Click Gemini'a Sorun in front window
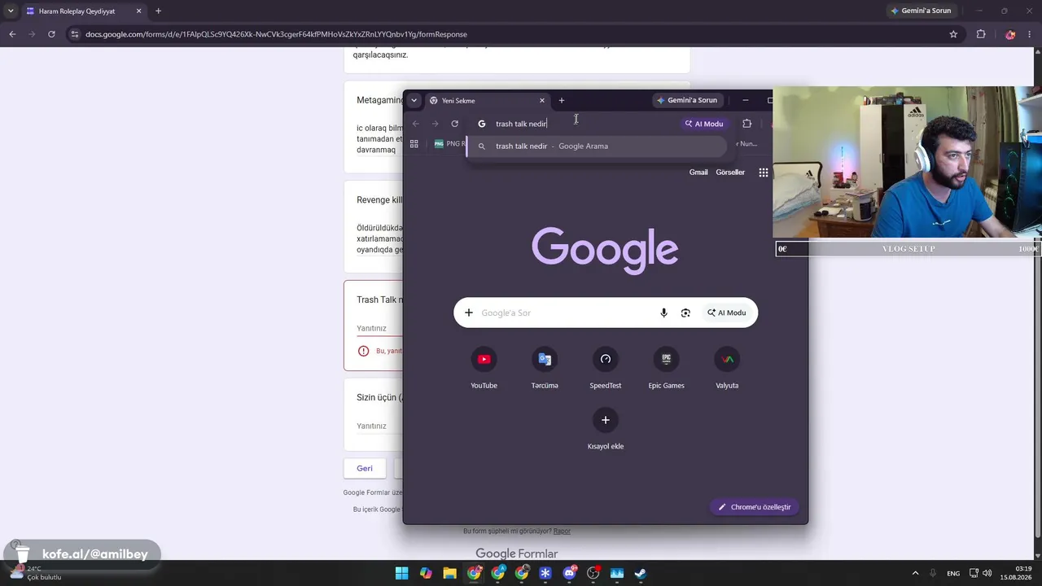Image resolution: width=1042 pixels, height=586 pixels. [689, 100]
